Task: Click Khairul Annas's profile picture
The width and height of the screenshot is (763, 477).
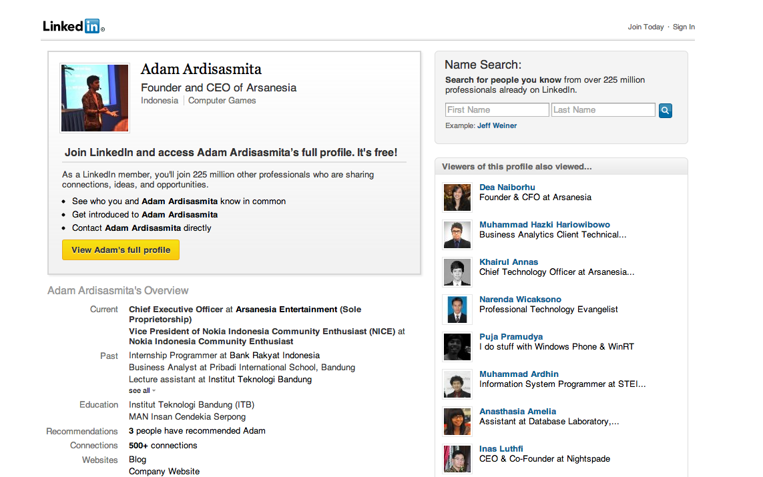Action: coord(457,272)
